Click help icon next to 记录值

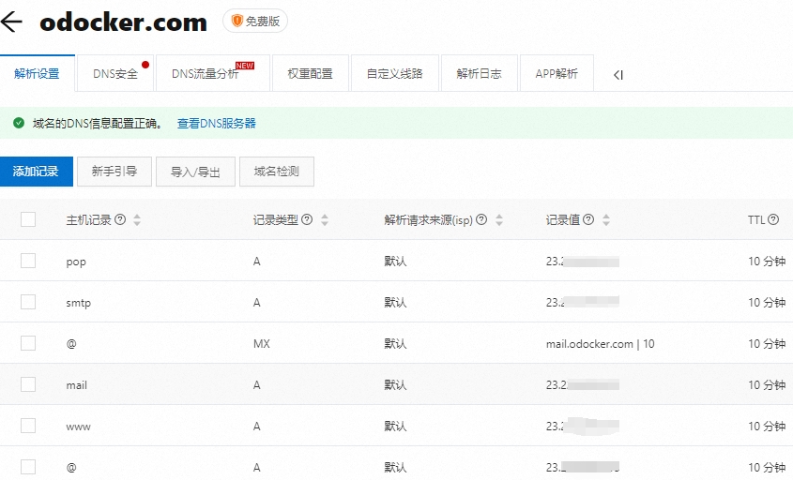pyautogui.click(x=588, y=220)
